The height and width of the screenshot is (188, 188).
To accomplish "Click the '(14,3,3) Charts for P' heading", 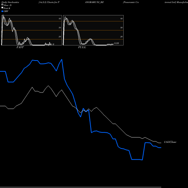I will point(49,2).
